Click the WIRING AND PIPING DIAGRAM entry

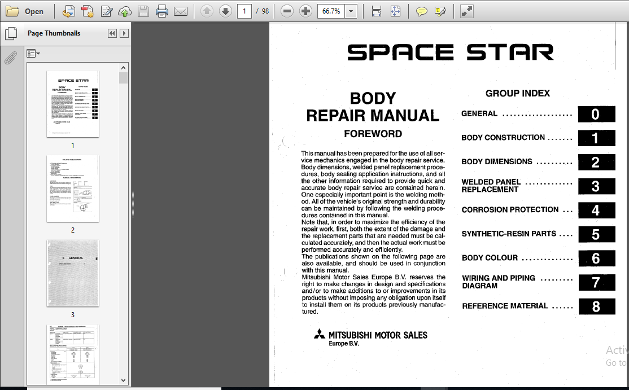(499, 282)
